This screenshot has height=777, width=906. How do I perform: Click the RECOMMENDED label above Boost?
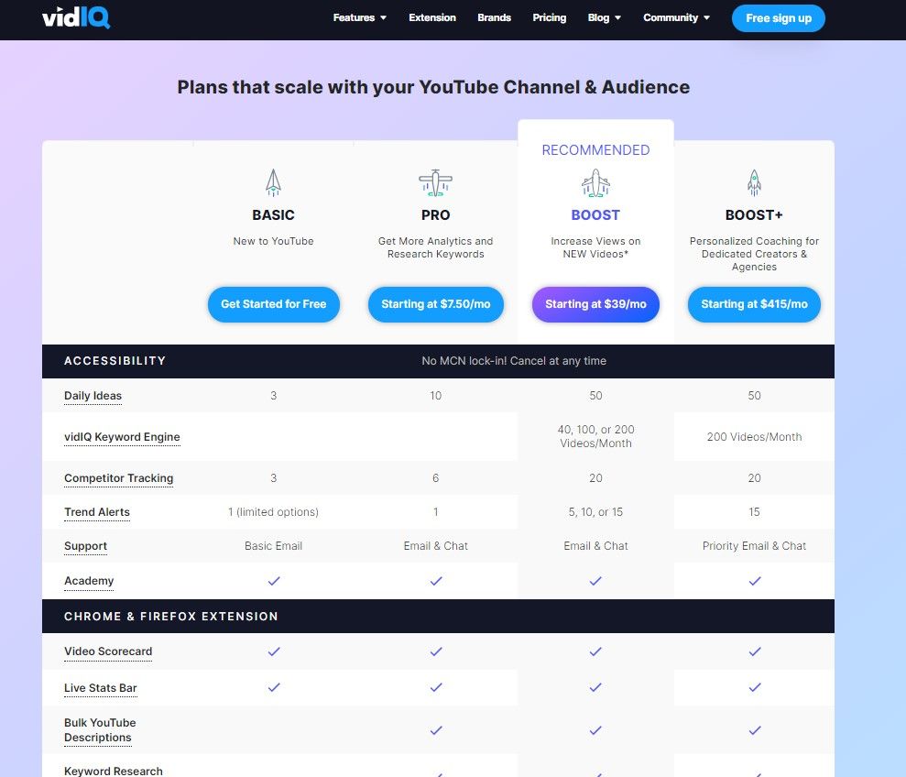pyautogui.click(x=595, y=150)
